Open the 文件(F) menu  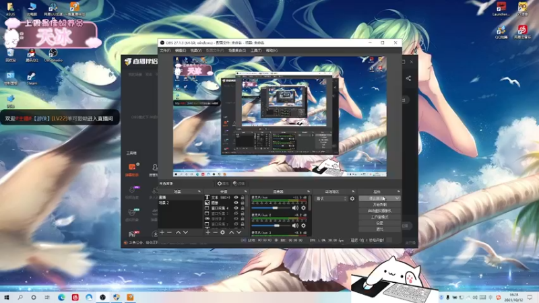[x=165, y=50]
